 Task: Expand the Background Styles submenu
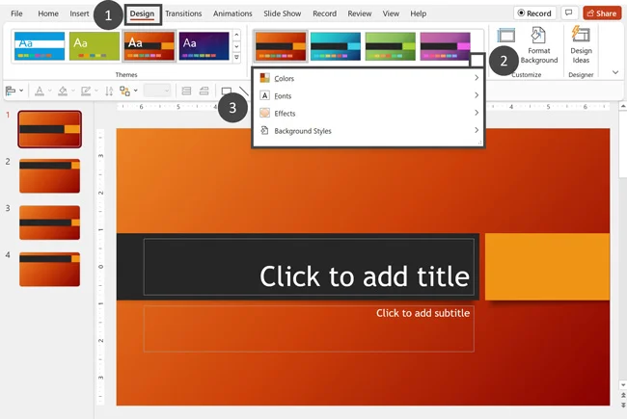click(368, 131)
